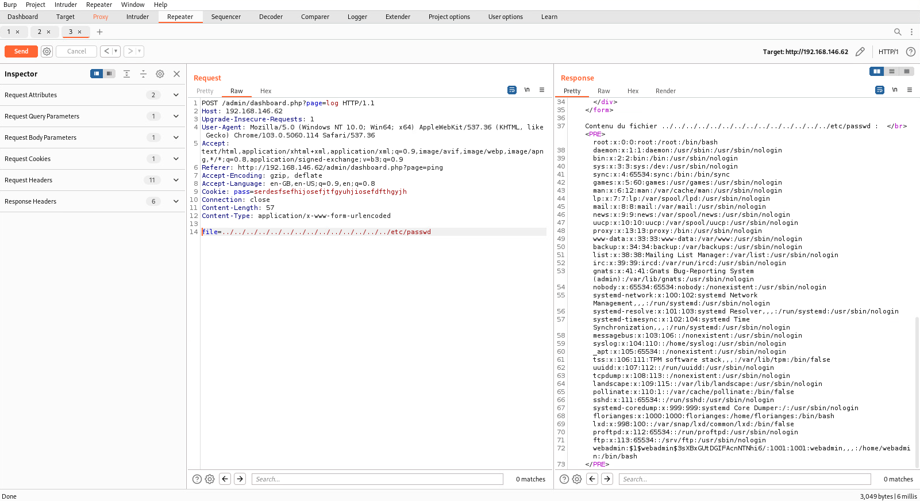Expand Response Headers section
This screenshot has width=920, height=501.
(x=176, y=201)
